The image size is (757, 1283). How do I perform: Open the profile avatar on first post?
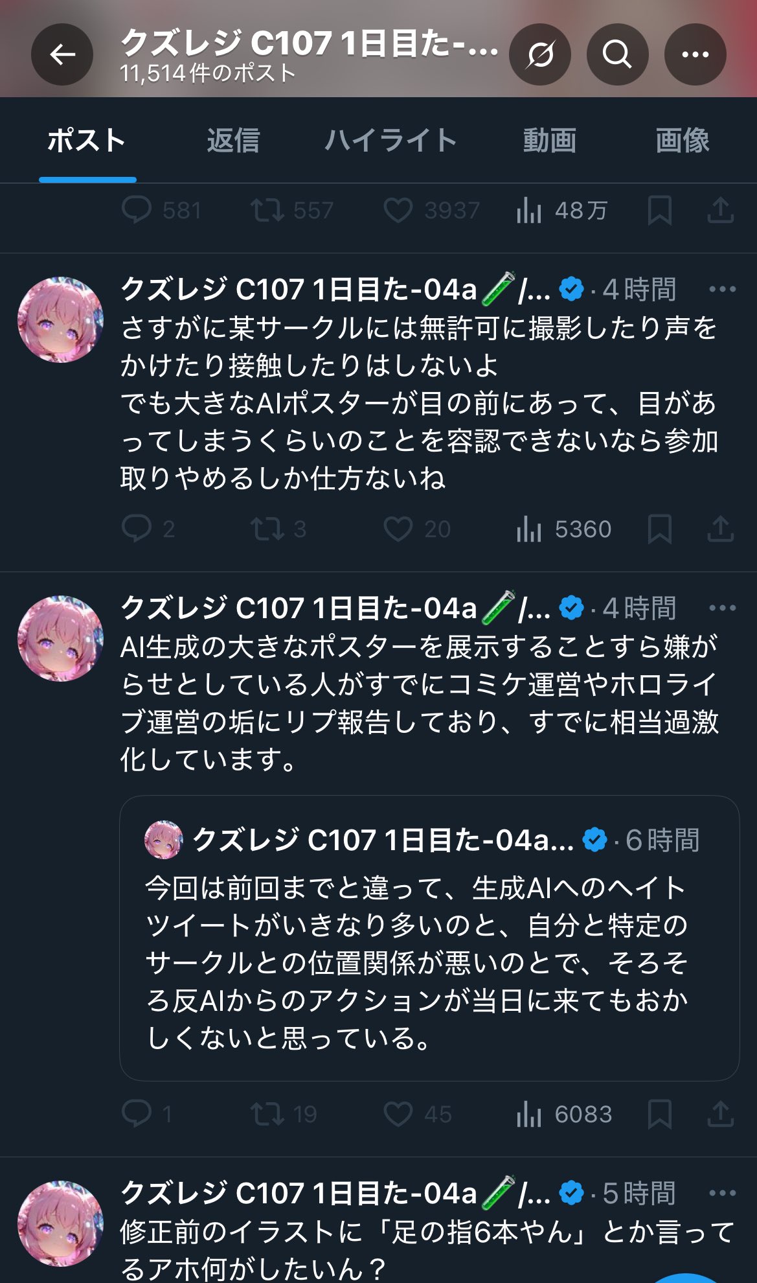60,319
